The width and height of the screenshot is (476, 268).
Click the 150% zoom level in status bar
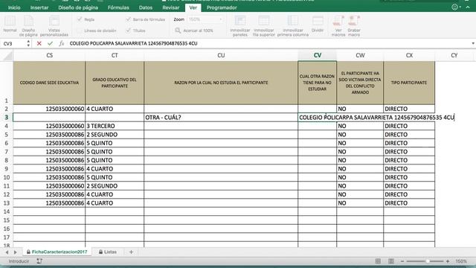pyautogui.click(x=461, y=261)
